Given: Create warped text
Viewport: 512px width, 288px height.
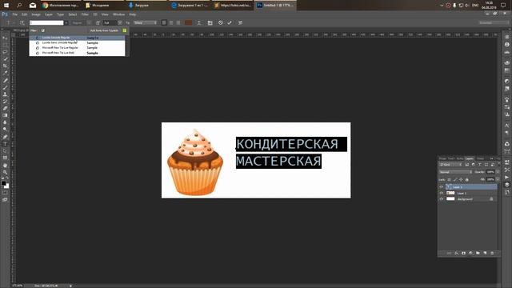Looking at the screenshot, I should [199, 23].
